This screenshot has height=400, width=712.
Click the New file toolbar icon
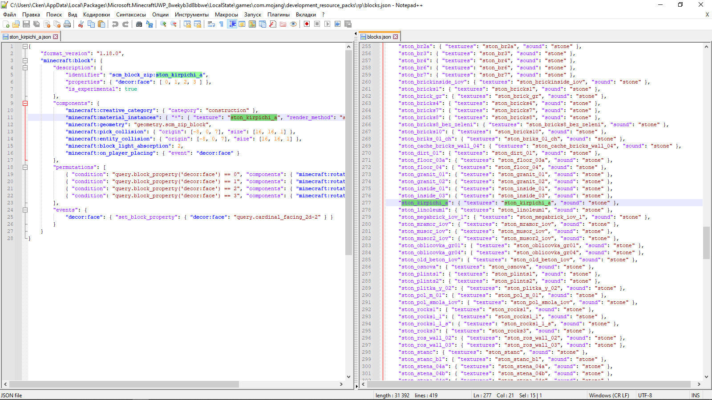click(x=6, y=24)
